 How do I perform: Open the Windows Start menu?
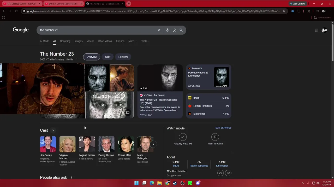click(136, 183)
